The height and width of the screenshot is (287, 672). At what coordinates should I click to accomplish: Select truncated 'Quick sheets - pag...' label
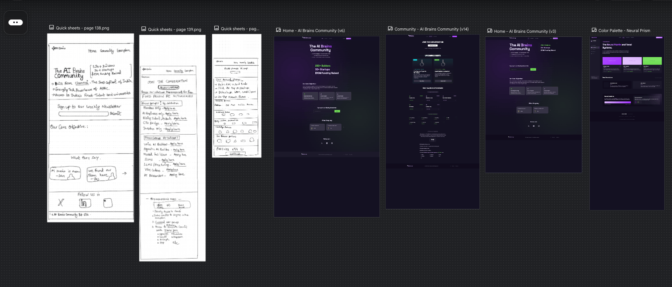240,29
